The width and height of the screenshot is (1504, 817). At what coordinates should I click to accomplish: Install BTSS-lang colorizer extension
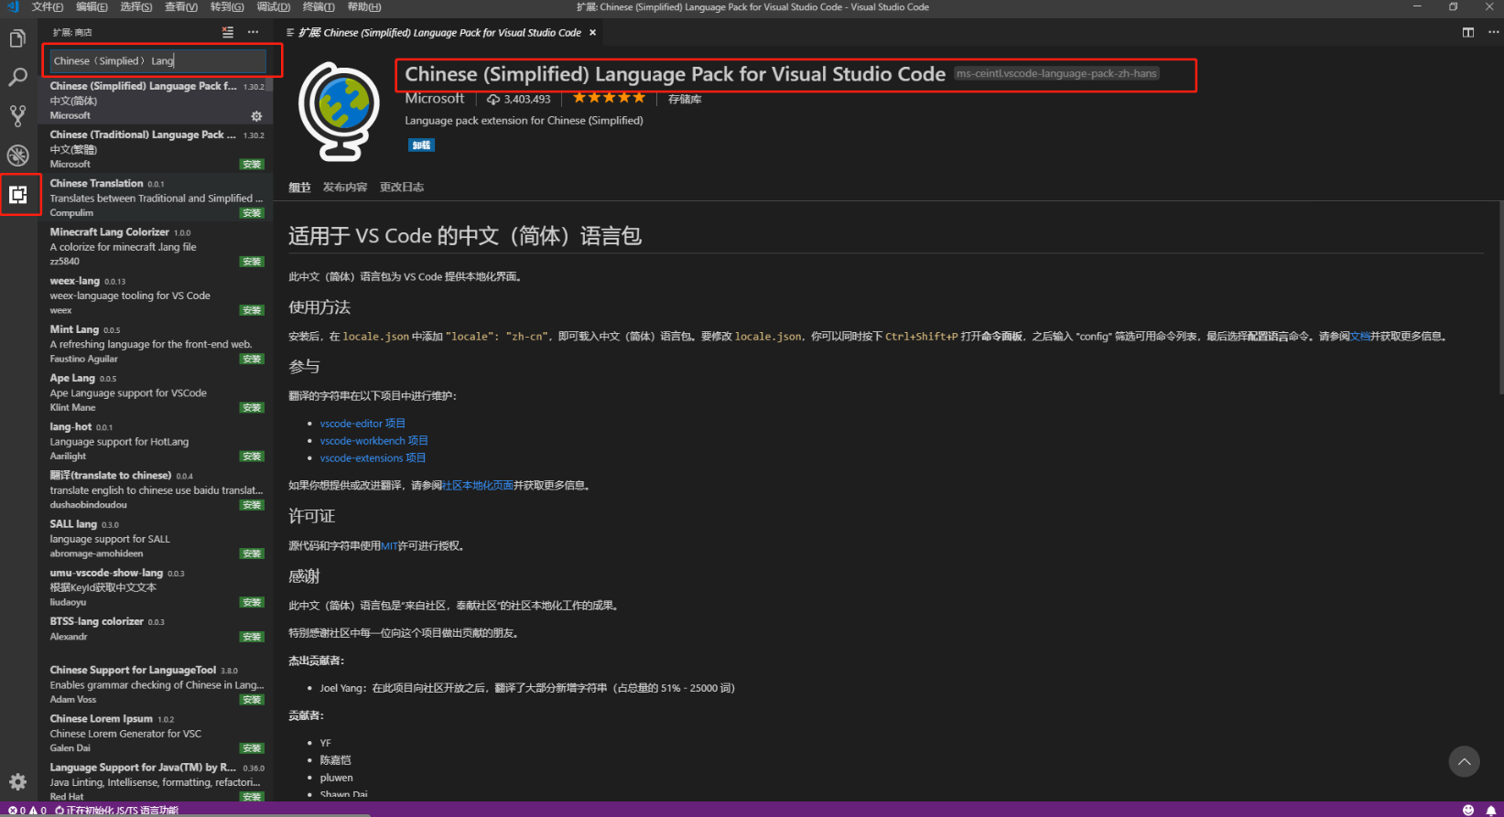[252, 637]
